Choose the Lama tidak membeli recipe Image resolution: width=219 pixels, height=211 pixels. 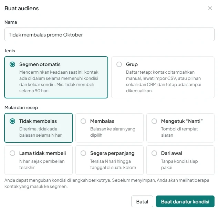[x=39, y=160]
